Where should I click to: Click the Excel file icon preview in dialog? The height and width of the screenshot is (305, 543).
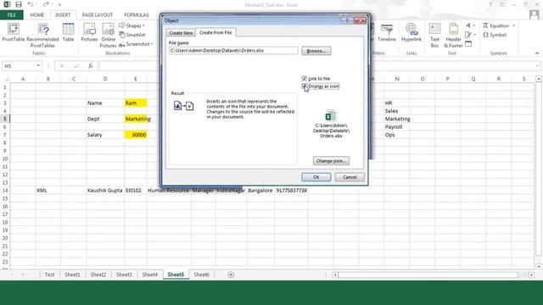click(330, 116)
